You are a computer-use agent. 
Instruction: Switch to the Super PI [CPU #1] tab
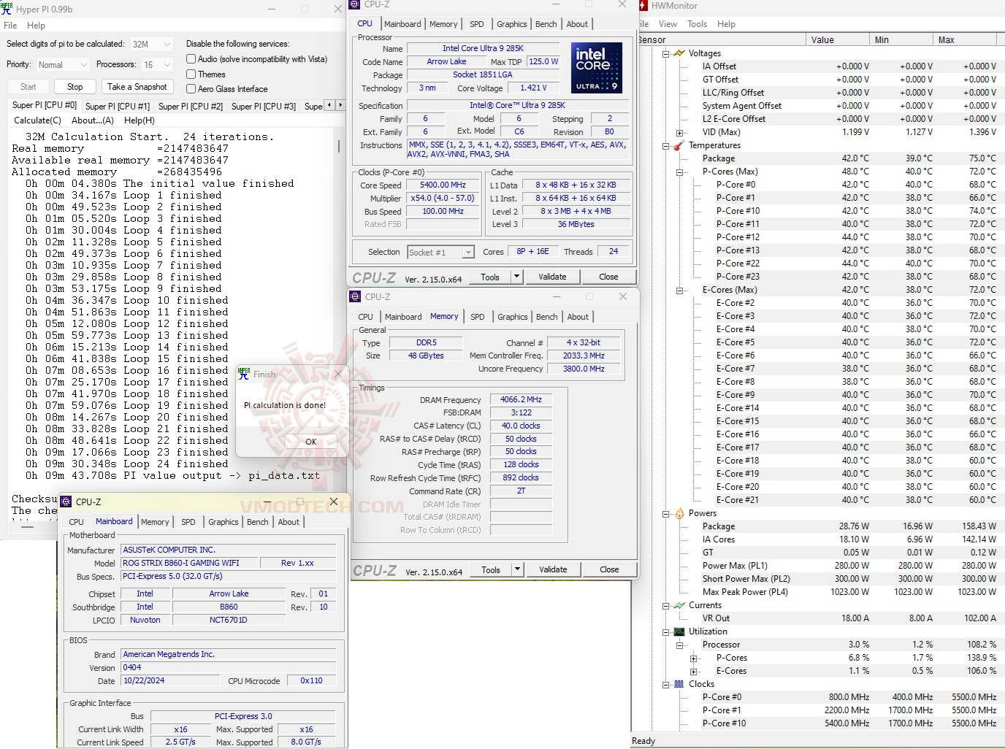pyautogui.click(x=118, y=107)
